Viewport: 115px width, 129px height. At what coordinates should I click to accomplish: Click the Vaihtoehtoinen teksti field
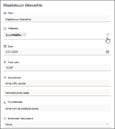pos(57,93)
